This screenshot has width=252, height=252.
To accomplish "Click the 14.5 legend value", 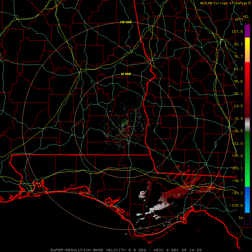I will (x=238, y=106).
